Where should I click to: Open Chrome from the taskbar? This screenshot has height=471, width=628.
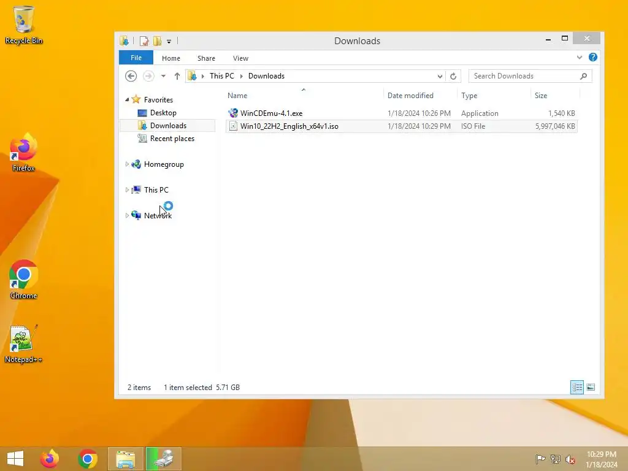click(88, 459)
